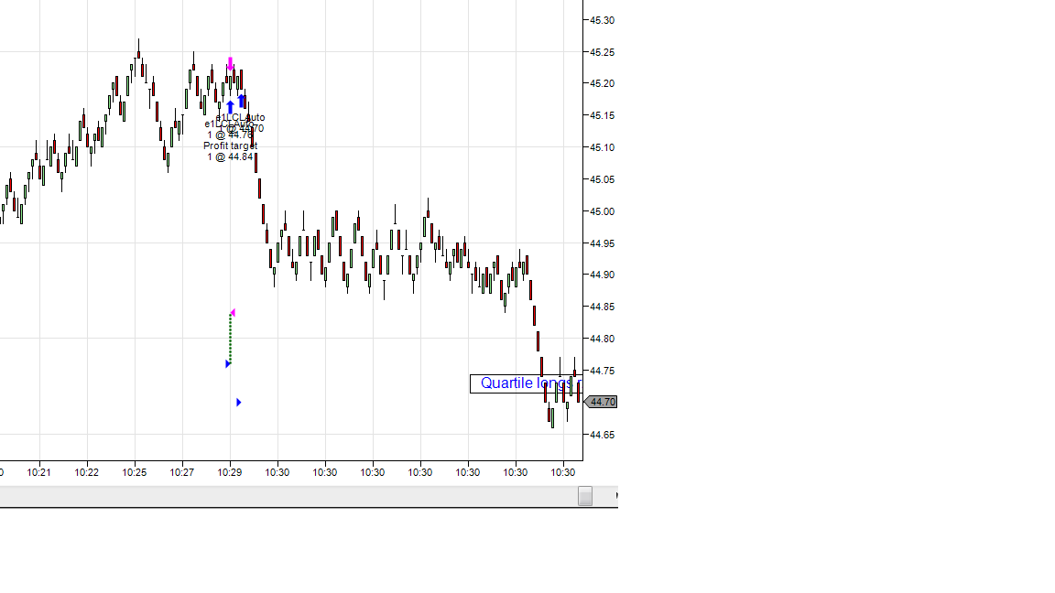1055x593 pixels.
Task: Click the gray 44.70 current price marker
Action: pos(601,402)
